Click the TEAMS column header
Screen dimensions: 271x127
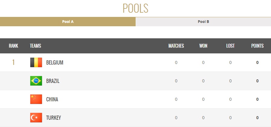coord(36,46)
